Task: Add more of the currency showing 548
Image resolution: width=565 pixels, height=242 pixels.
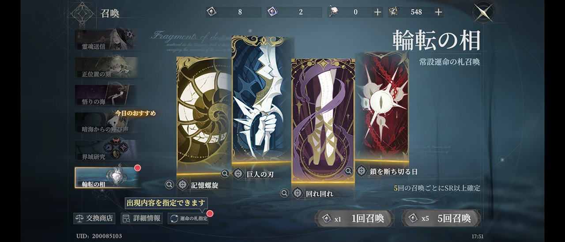Action: [438, 12]
